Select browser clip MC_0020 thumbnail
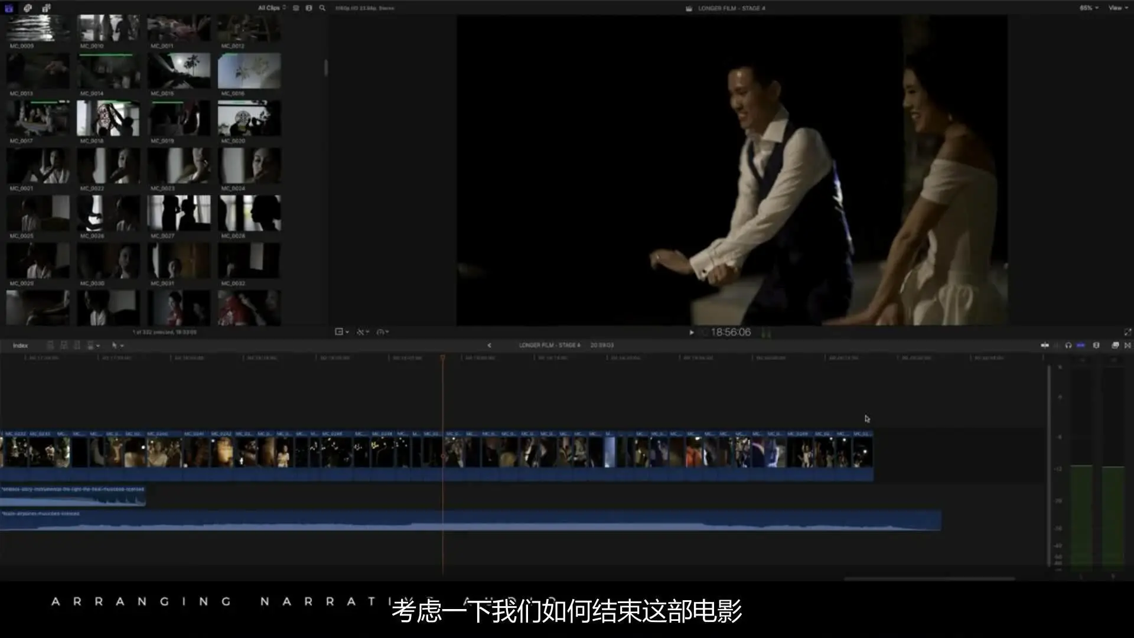The image size is (1134, 638). (249, 118)
